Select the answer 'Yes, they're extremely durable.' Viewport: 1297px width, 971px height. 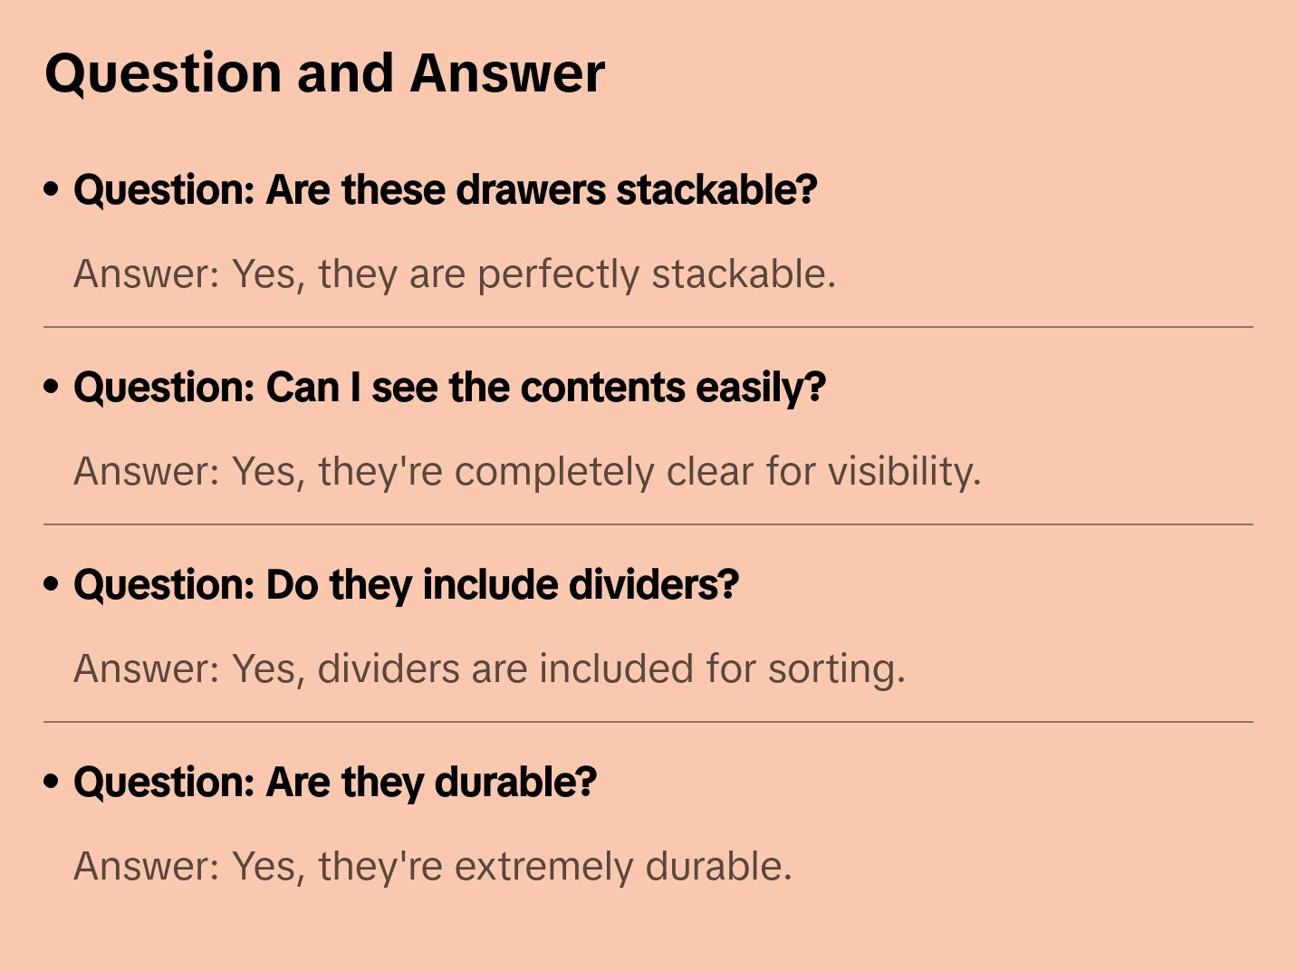coord(432,867)
